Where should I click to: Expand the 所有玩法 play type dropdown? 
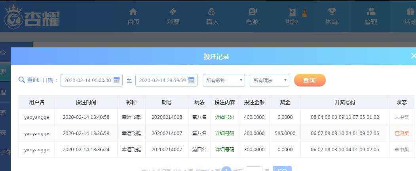269,80
